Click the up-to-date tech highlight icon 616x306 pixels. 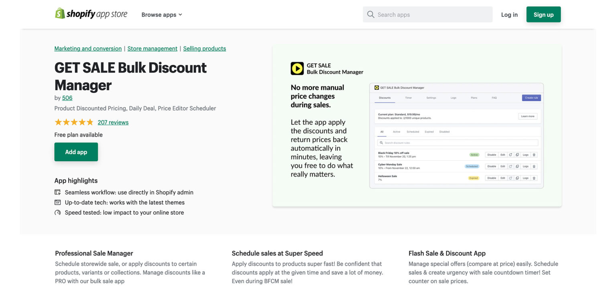tap(58, 202)
